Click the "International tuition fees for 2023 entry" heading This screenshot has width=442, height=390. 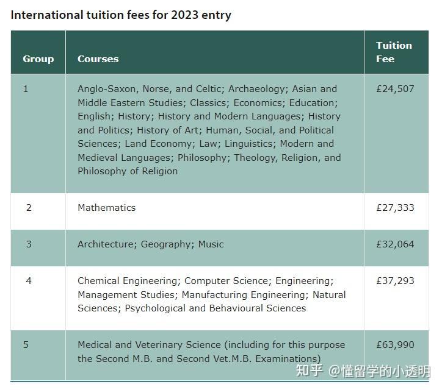tap(121, 15)
